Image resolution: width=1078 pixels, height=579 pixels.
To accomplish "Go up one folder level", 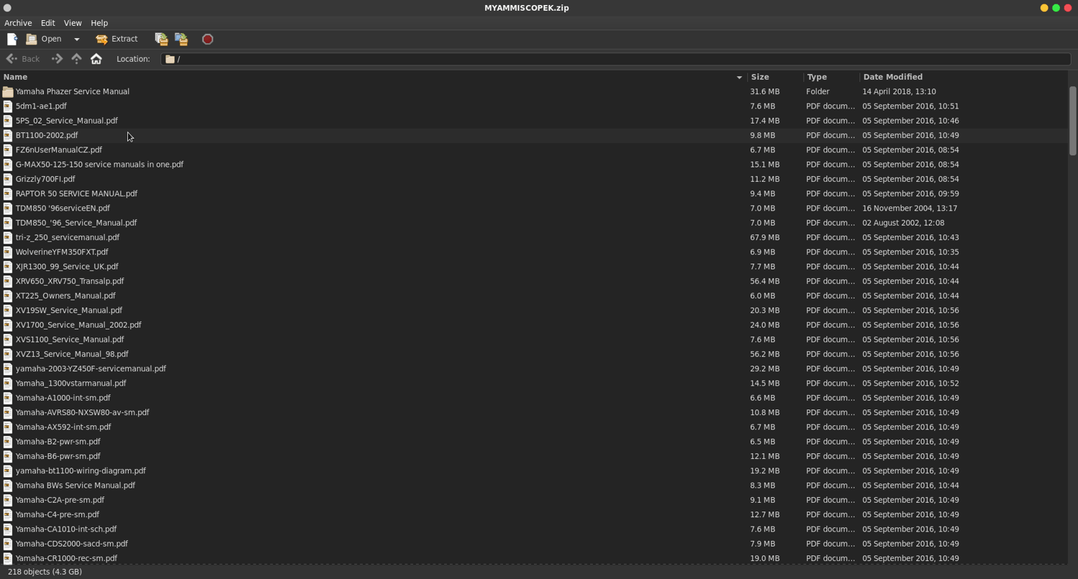I will point(76,59).
